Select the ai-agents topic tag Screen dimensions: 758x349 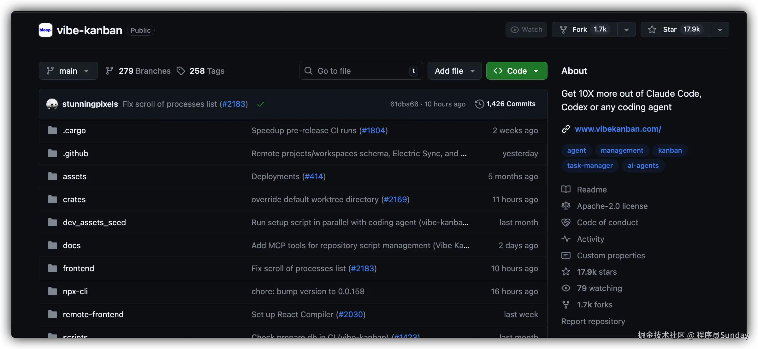[643, 166]
